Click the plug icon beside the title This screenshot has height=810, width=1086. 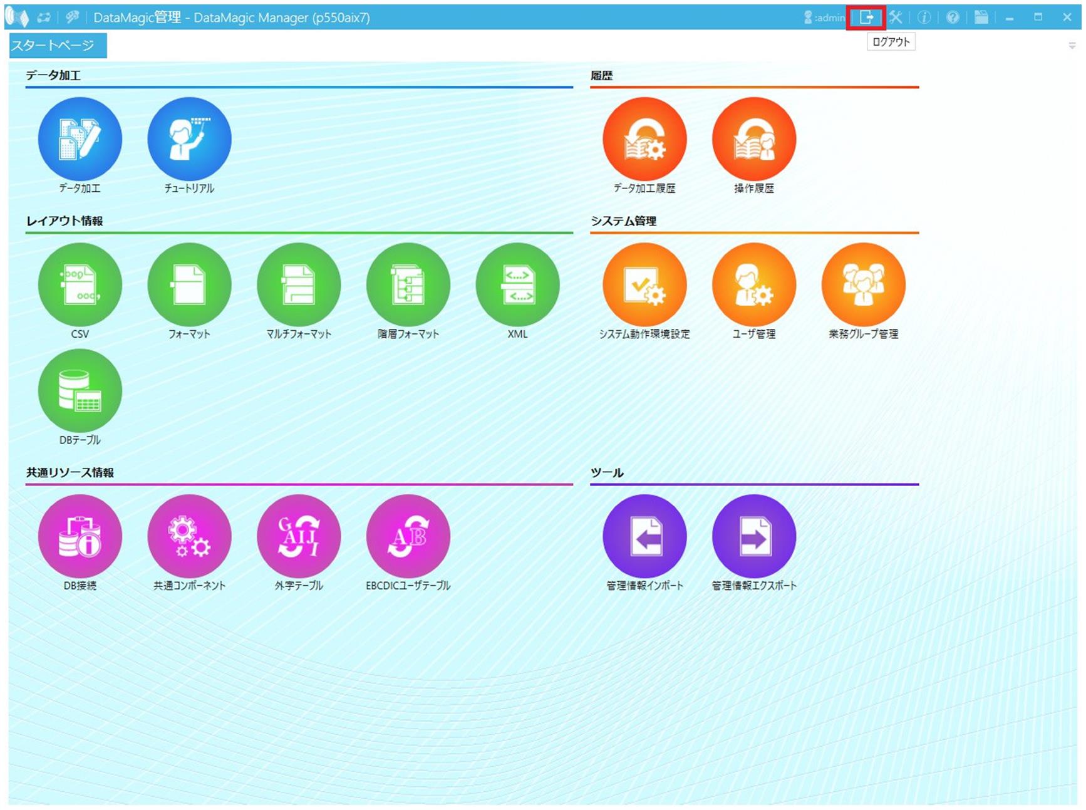pyautogui.click(x=73, y=18)
